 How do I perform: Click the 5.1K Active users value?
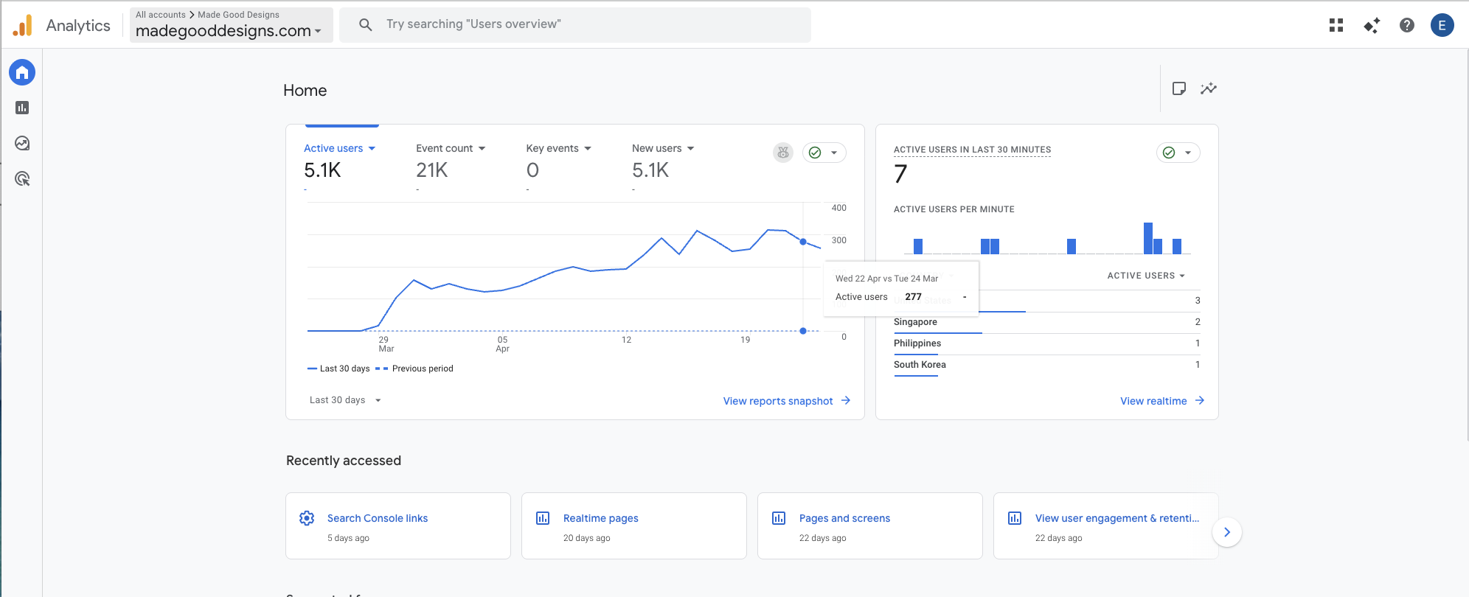point(322,170)
